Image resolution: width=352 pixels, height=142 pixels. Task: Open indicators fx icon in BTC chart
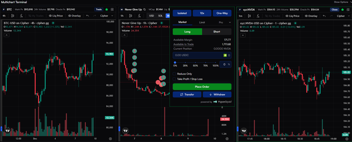coord(21,16)
